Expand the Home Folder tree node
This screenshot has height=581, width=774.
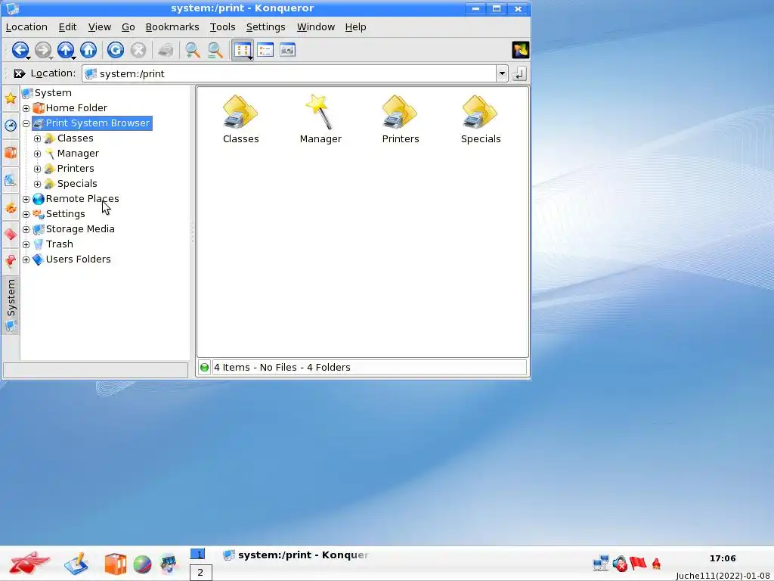[26, 108]
